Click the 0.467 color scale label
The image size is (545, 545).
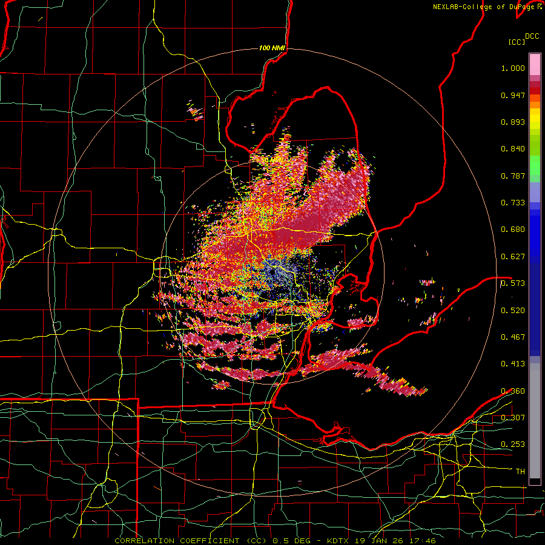(513, 337)
